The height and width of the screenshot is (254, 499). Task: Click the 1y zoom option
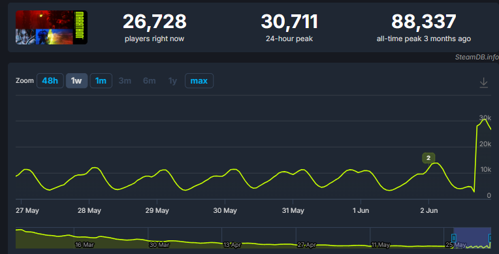172,81
